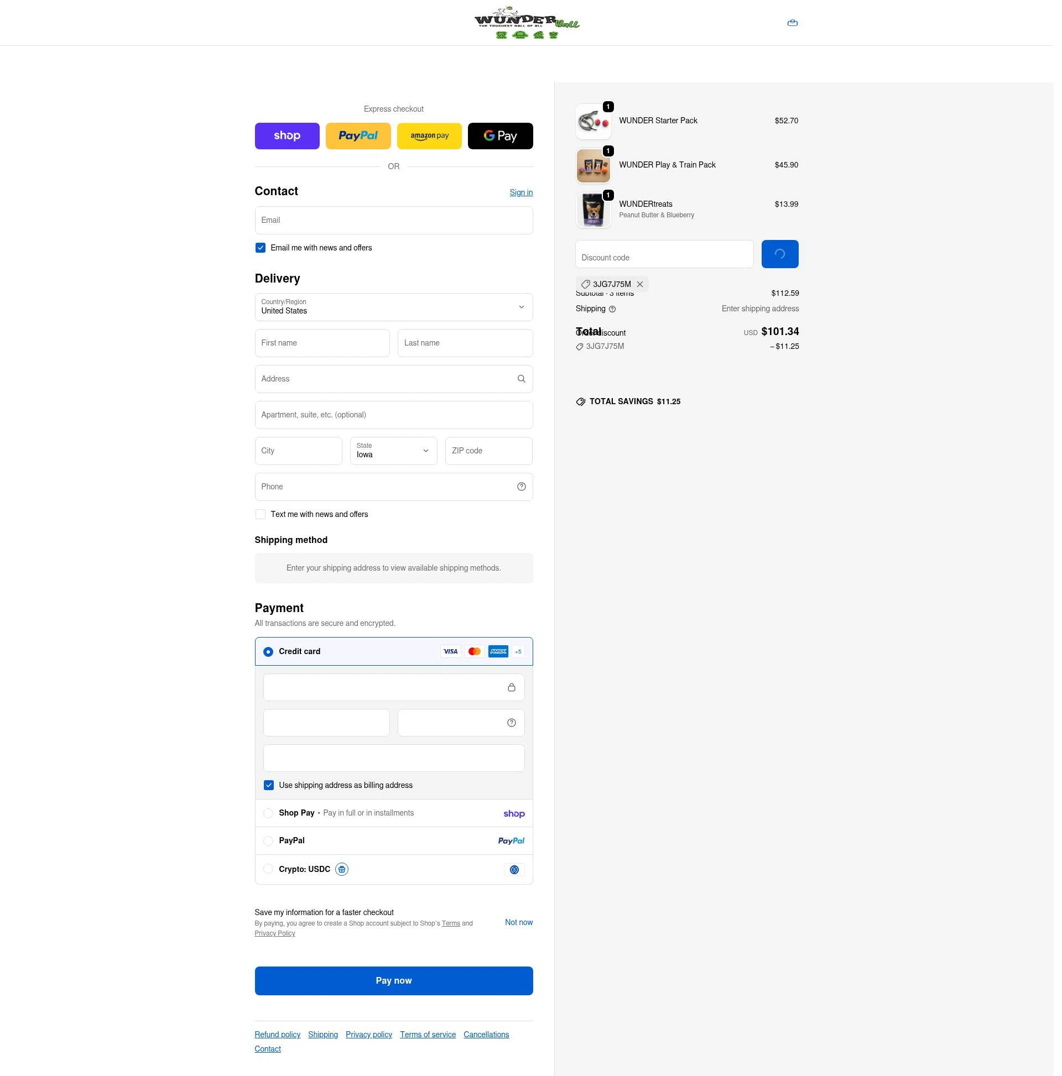Open the Contact footer link

point(268,1049)
